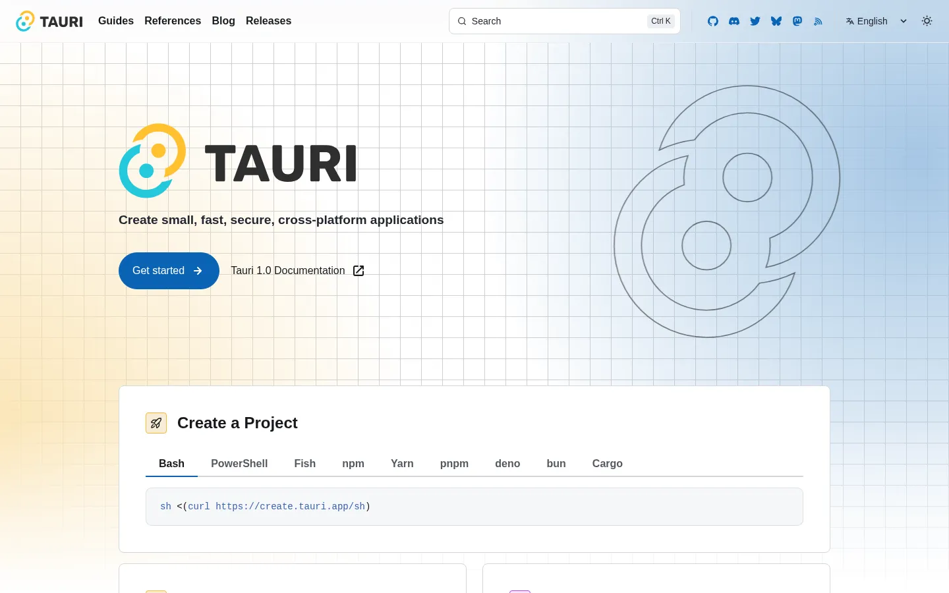
Task: Open the Releases page
Action: [x=268, y=21]
